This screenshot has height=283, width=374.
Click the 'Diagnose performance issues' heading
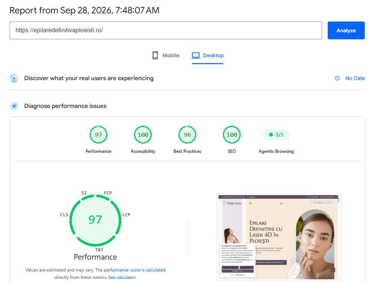(65, 106)
